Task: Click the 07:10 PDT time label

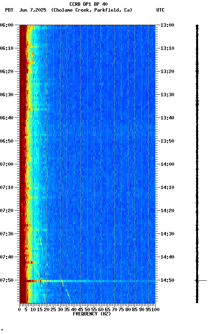Action: 7,187
